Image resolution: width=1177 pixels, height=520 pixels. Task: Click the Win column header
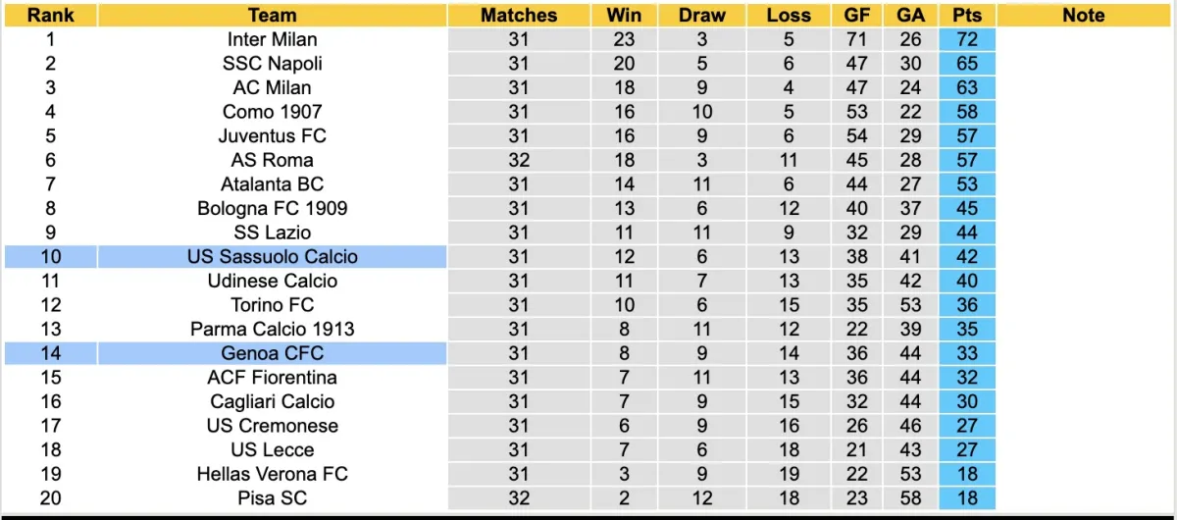point(624,15)
